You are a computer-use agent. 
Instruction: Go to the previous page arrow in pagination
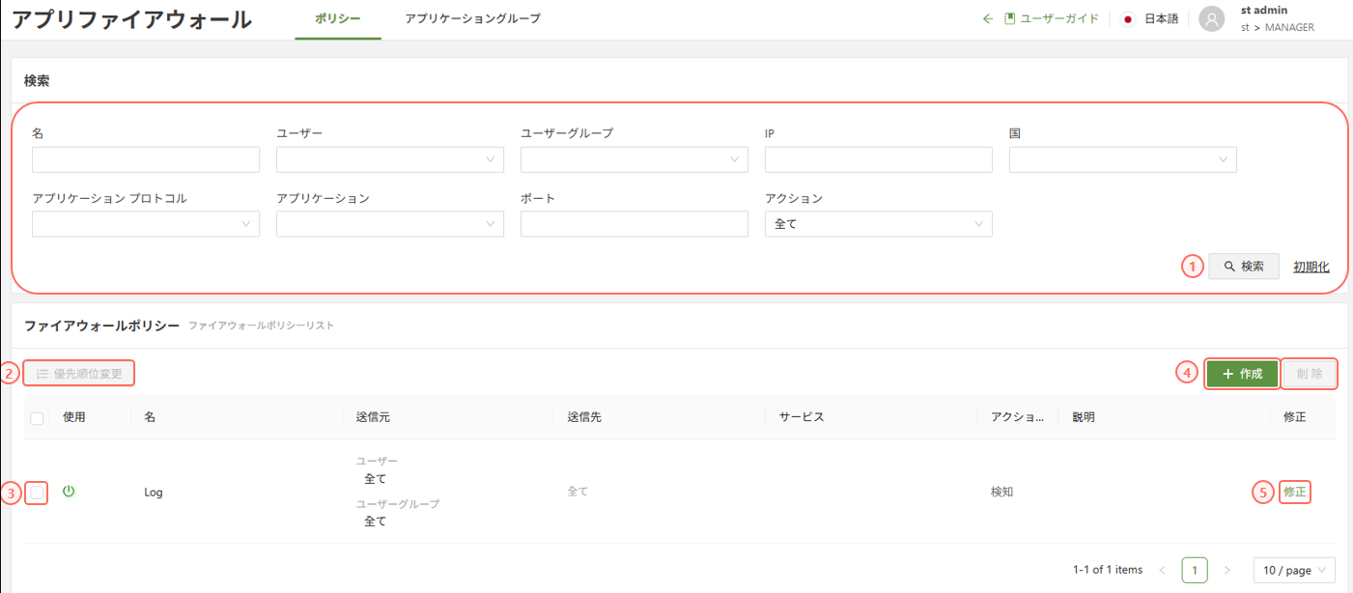1162,570
